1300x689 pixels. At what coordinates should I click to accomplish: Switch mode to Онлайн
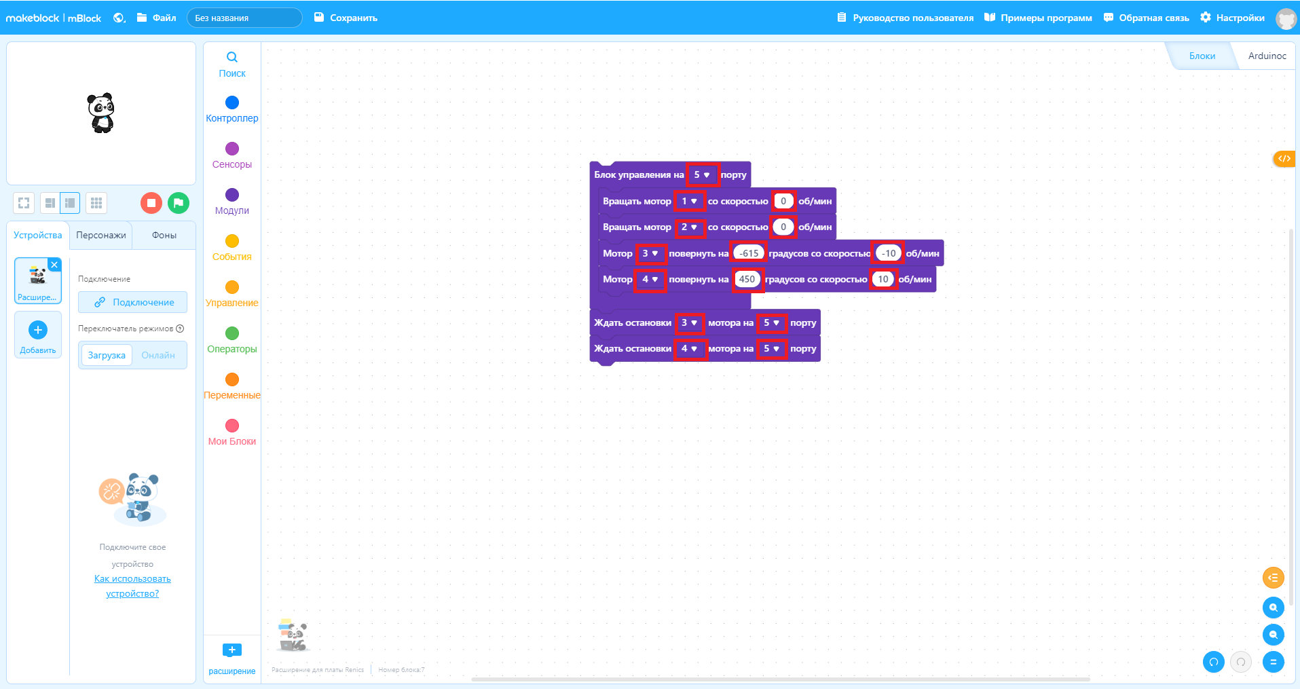[x=158, y=355]
